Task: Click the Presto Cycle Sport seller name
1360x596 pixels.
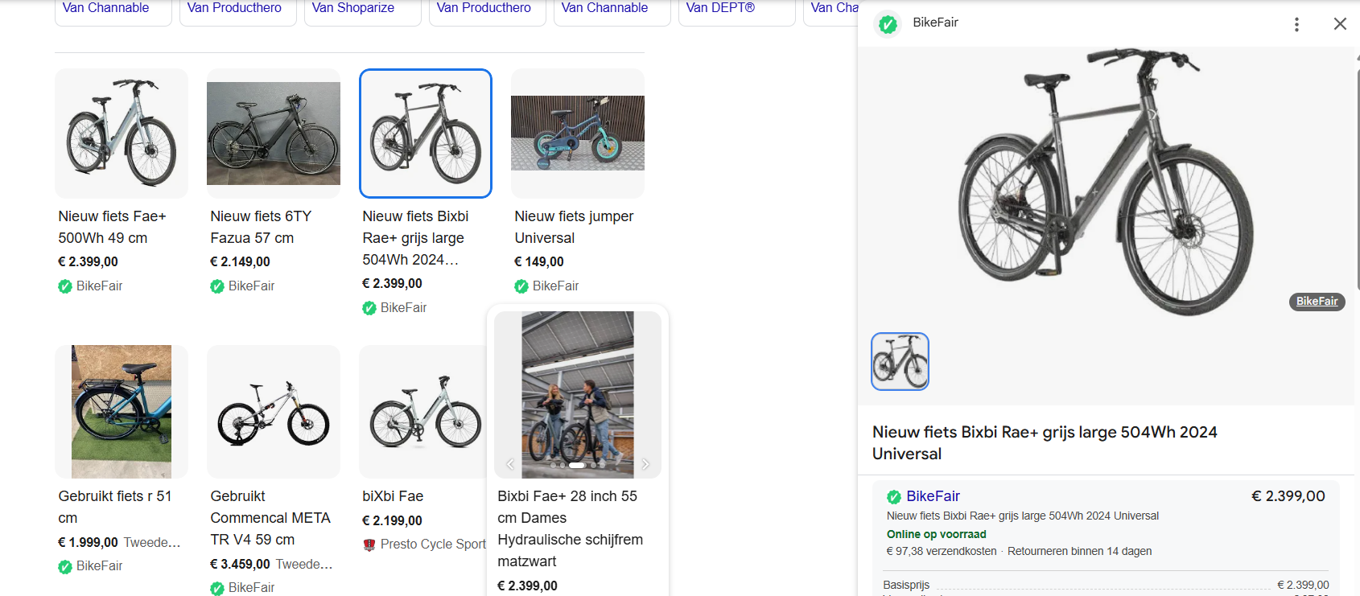Action: [433, 545]
